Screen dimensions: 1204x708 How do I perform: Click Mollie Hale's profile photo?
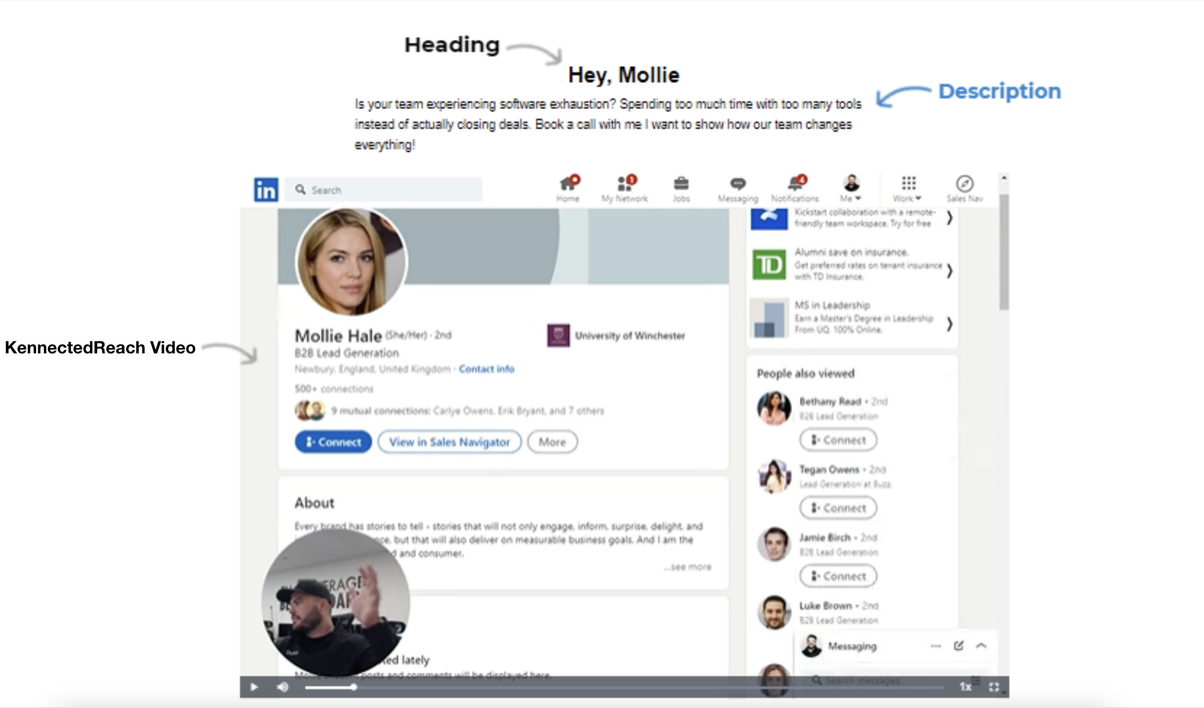[x=352, y=261]
